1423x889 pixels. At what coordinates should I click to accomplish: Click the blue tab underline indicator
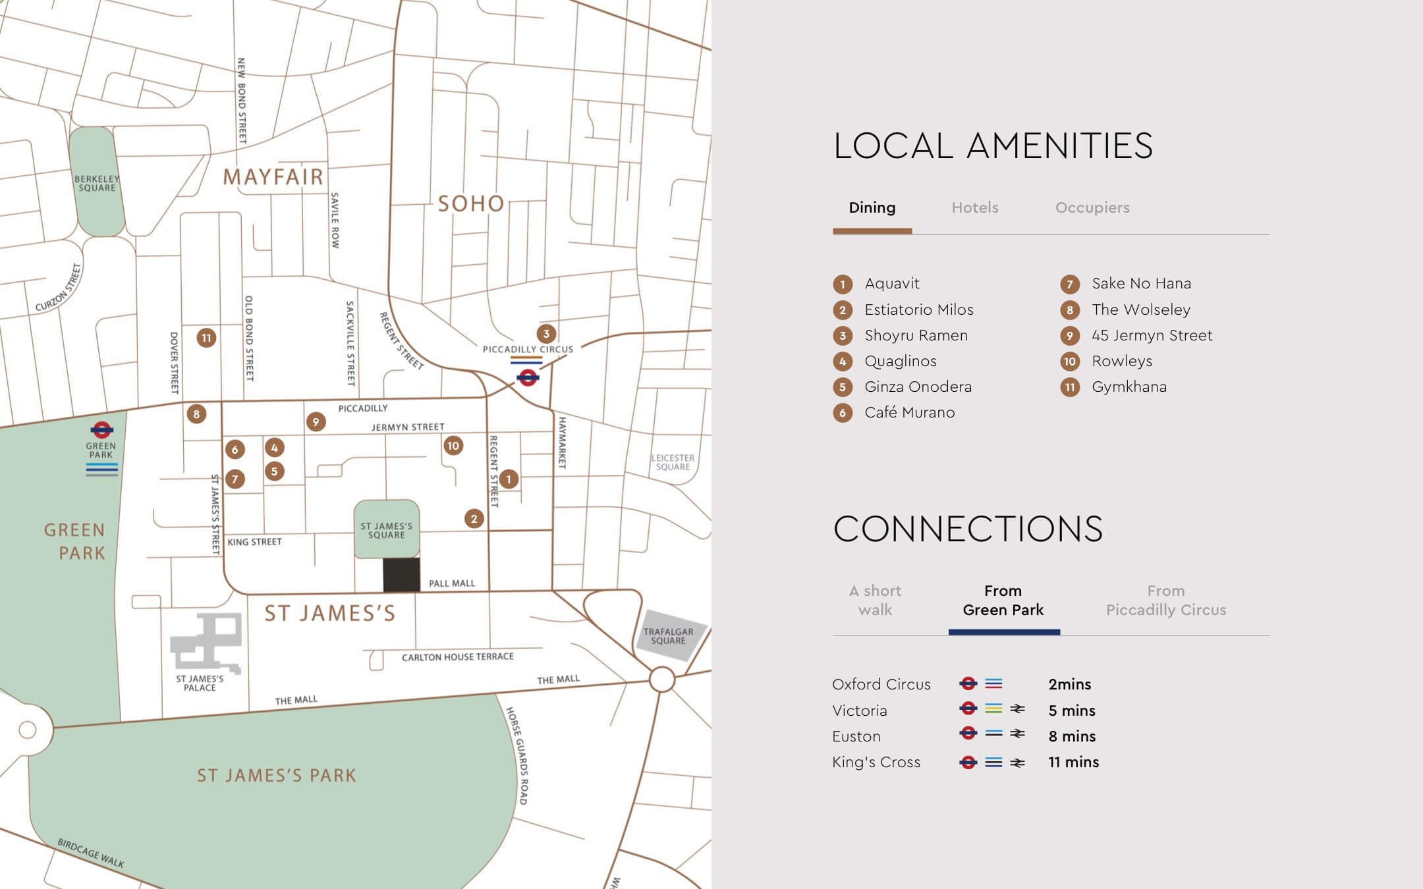tap(1003, 631)
